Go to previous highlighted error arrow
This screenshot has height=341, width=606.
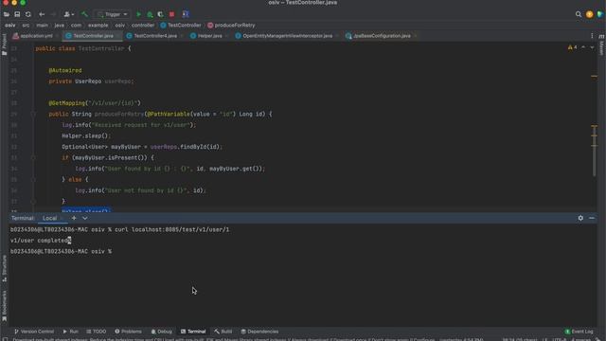click(x=583, y=47)
